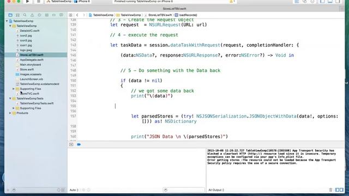Add a new file with plus button
The width and height of the screenshot is (349, 196).
pyautogui.click(x=8, y=190)
